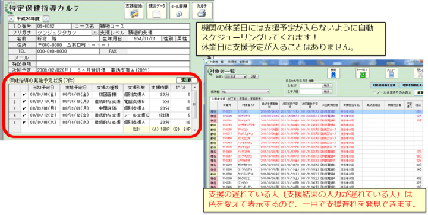This screenshot has height=215, width=428.
Task: Click the Excel出力 icon in 対象者一覧
Action: [362, 73]
